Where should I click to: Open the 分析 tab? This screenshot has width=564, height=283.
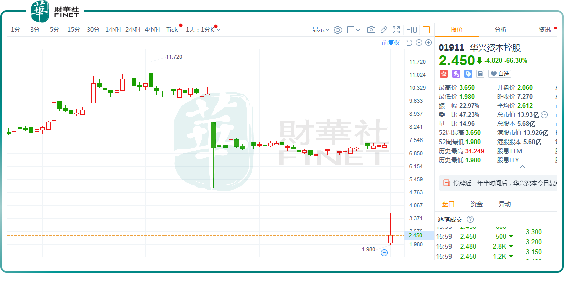[501, 30]
